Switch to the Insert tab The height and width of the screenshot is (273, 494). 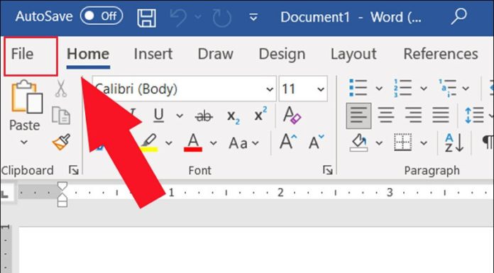[153, 54]
